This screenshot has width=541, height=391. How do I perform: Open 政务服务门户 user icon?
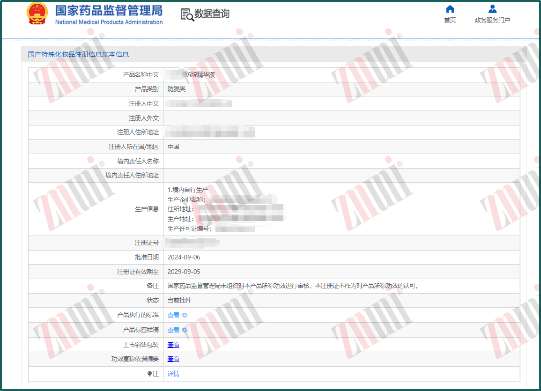pos(492,9)
